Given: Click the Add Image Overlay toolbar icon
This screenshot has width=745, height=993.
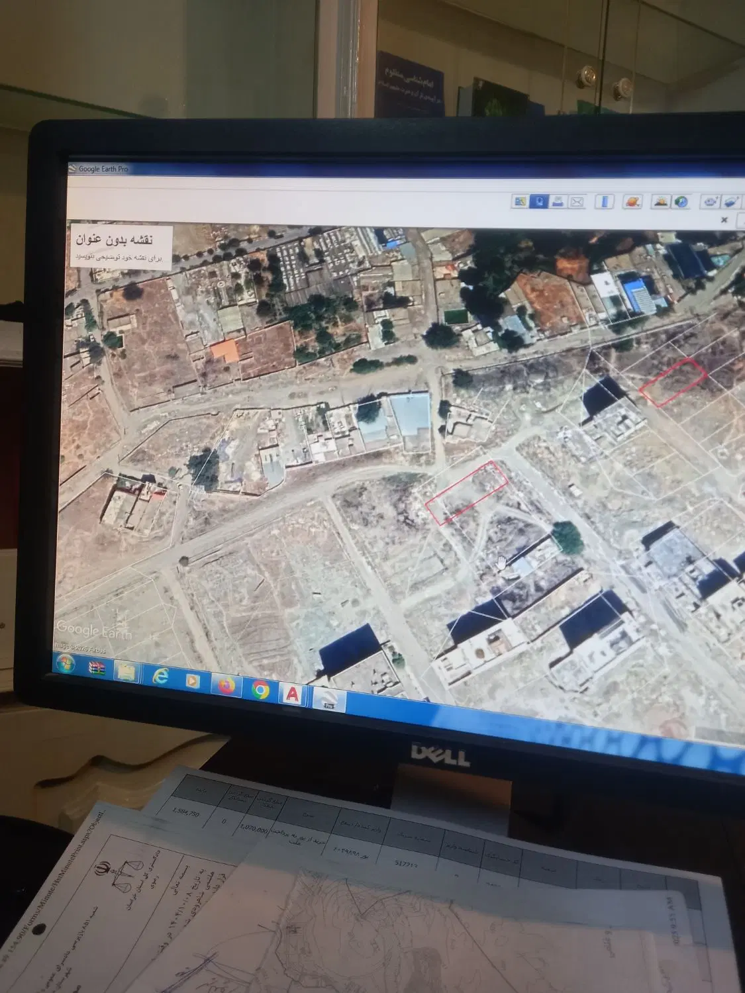Looking at the screenshot, I should [x=730, y=202].
